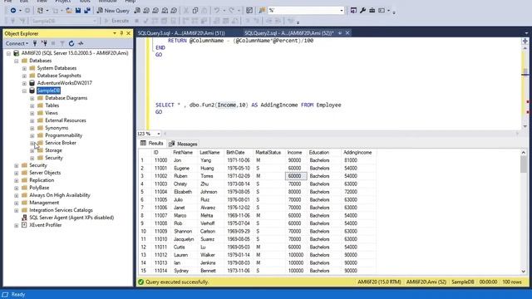Image resolution: width=532 pixels, height=299 pixels.
Task: Click the wrench properties icon
Action: 362,11
